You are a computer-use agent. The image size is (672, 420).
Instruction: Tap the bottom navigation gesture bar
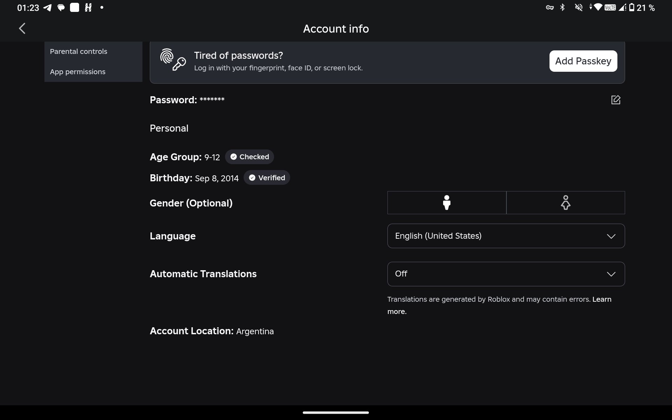coord(336,413)
